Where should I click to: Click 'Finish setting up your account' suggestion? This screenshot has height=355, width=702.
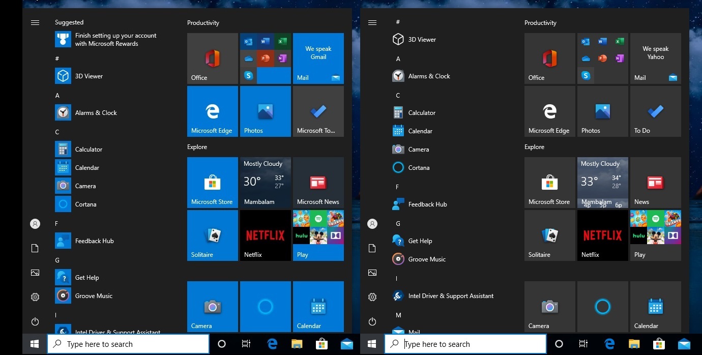tap(115, 40)
